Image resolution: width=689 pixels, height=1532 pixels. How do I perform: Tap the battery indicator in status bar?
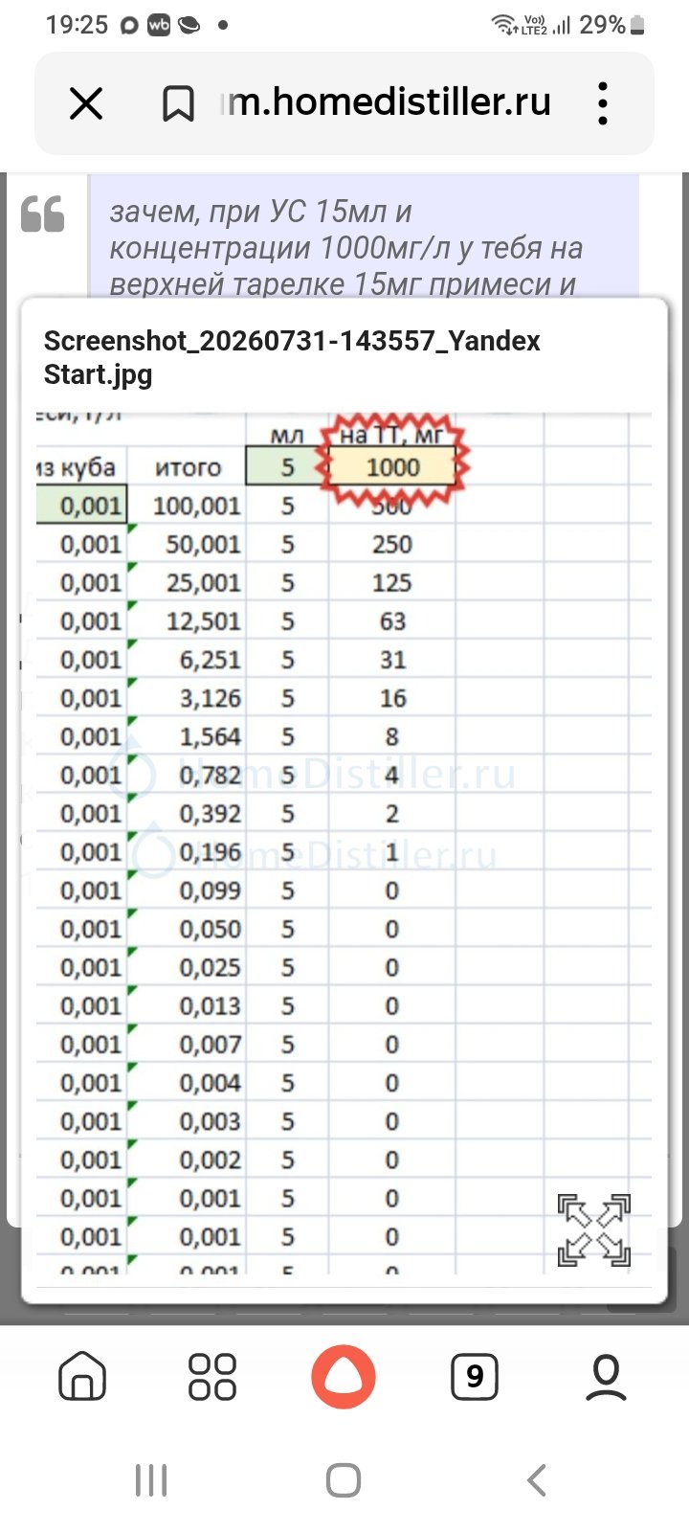click(638, 25)
